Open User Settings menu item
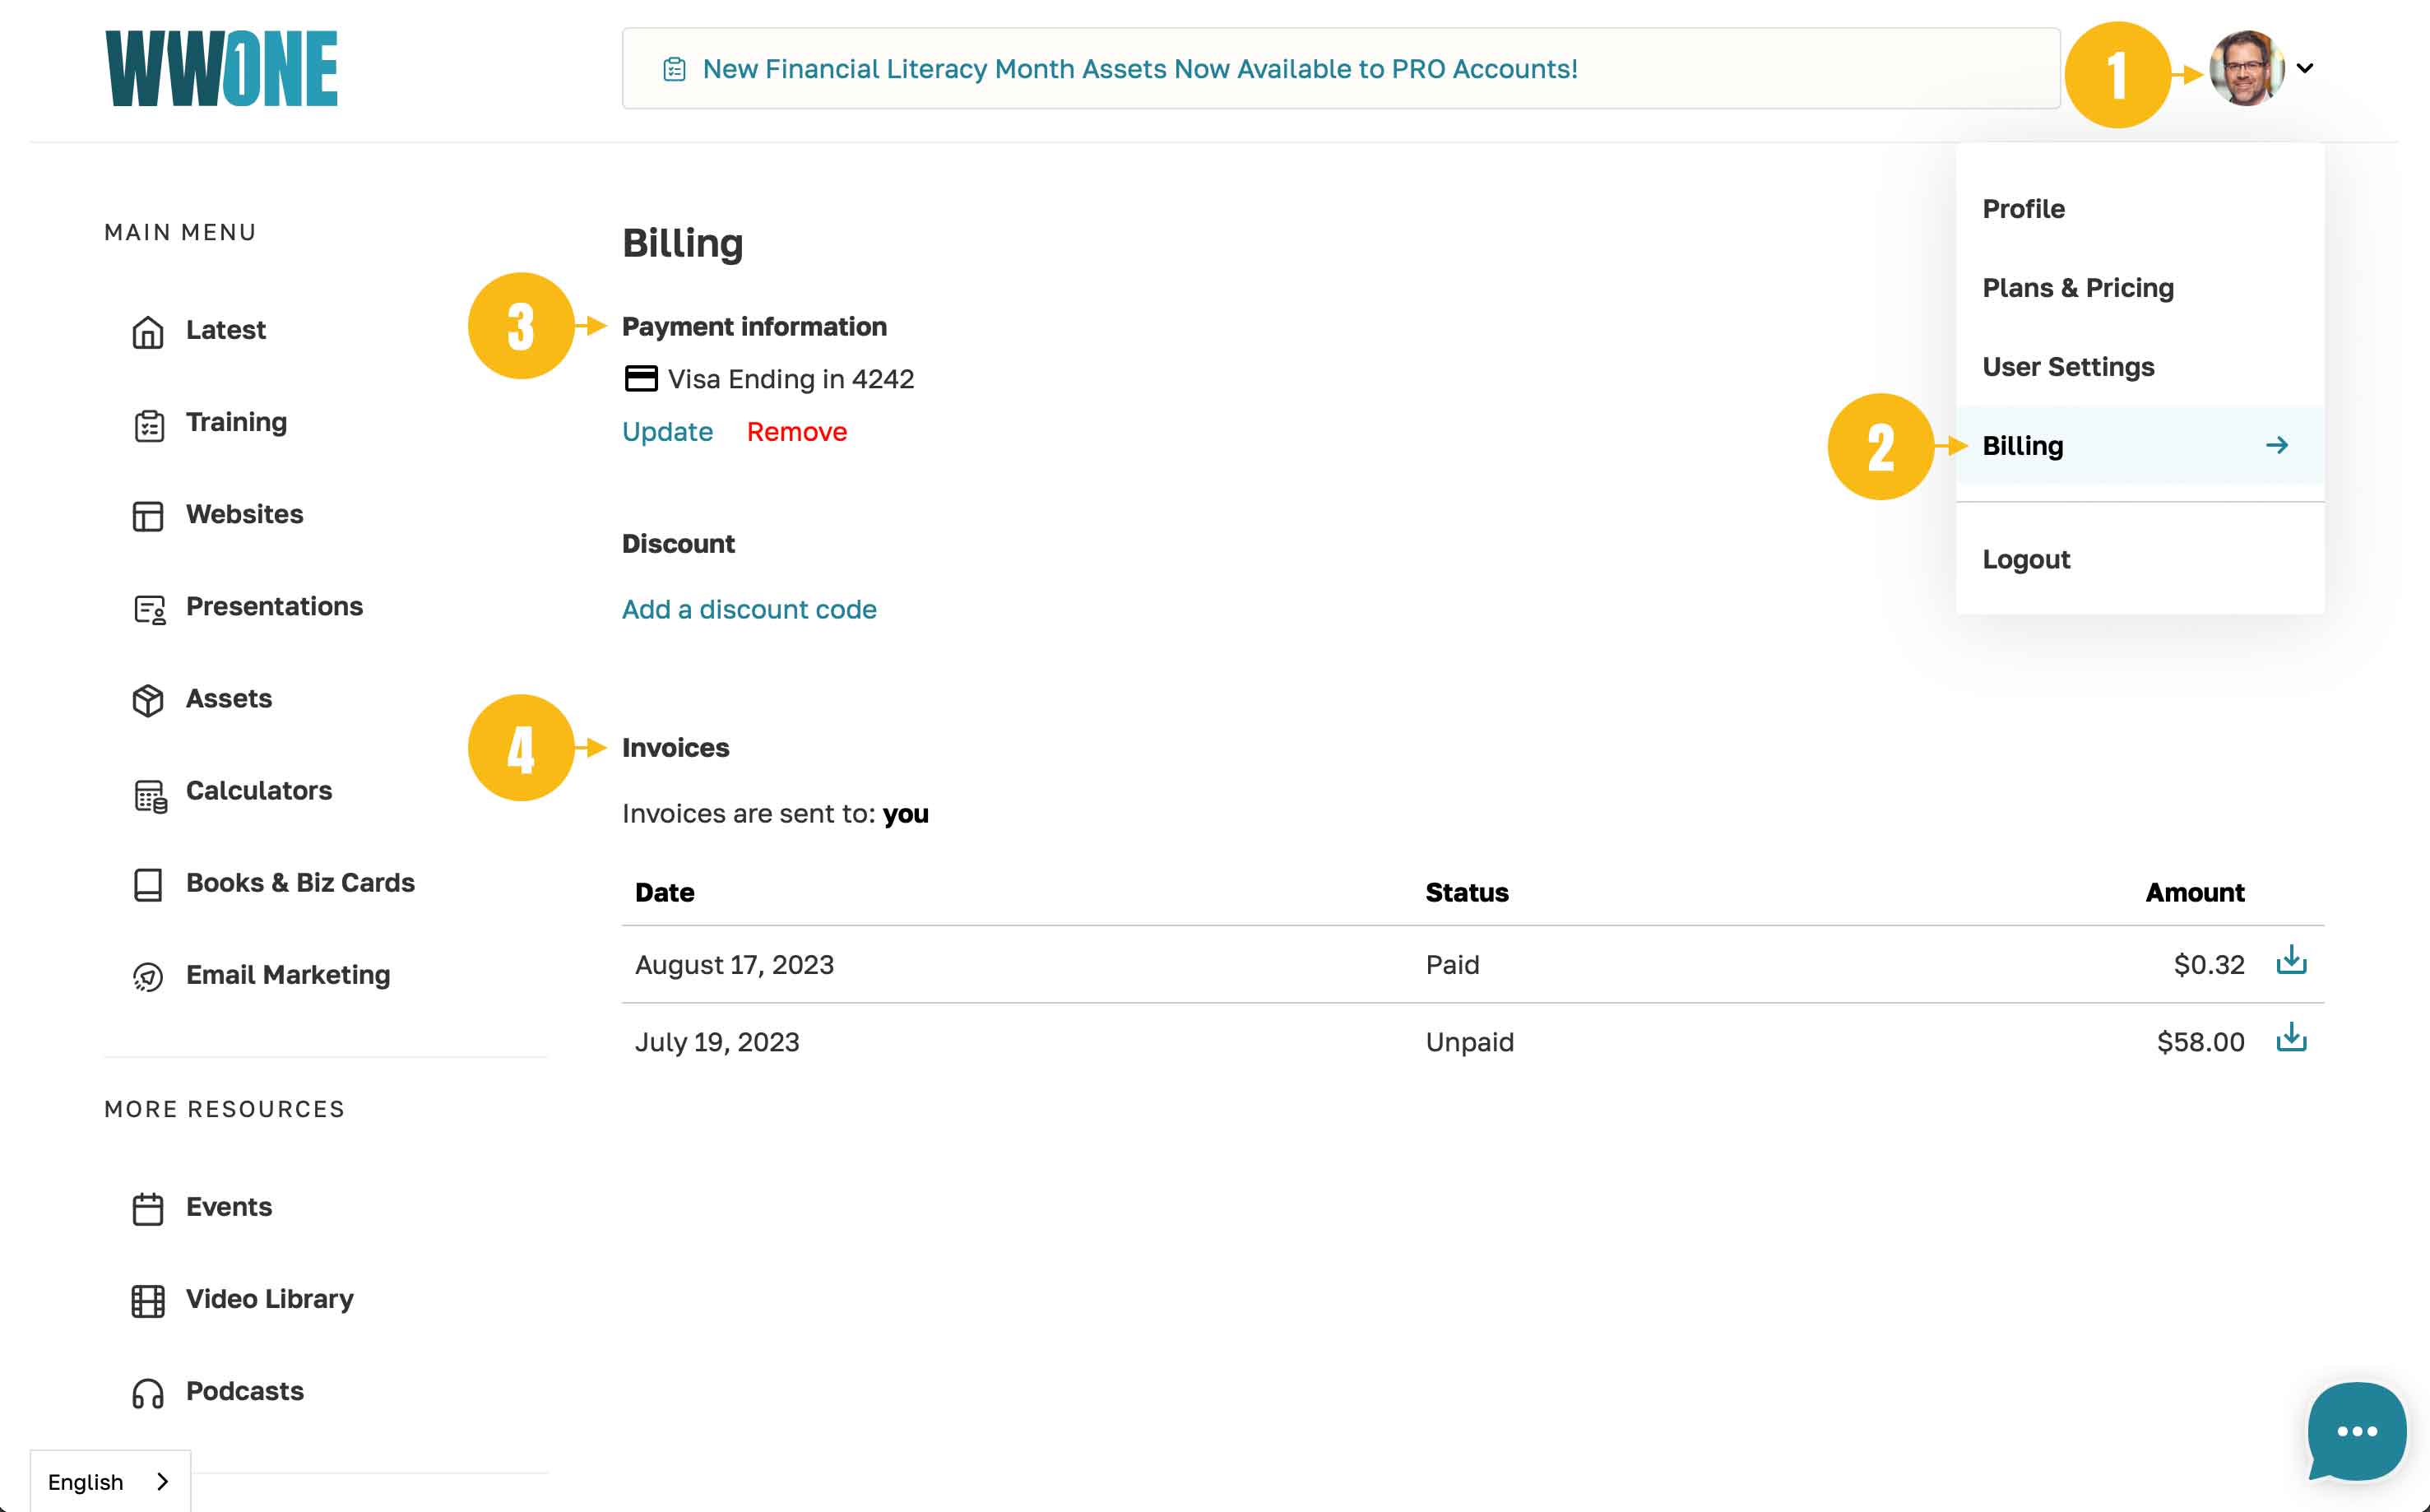Screen dimensions: 2430x1512 click(2067, 367)
